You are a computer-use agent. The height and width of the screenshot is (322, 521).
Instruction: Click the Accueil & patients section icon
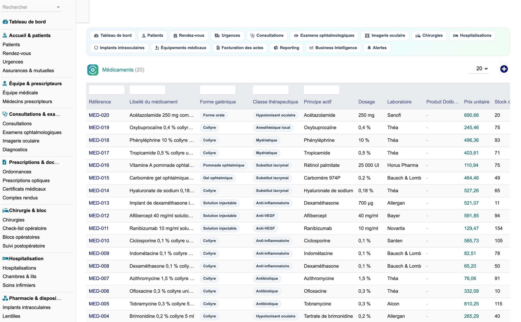pyautogui.click(x=5, y=36)
